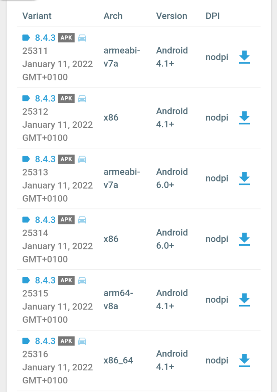Click the DPI column header
The height and width of the screenshot is (392, 277).
(x=213, y=16)
